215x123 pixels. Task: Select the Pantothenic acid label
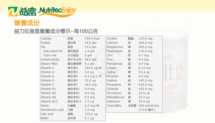pyautogui.click(x=52, y=110)
